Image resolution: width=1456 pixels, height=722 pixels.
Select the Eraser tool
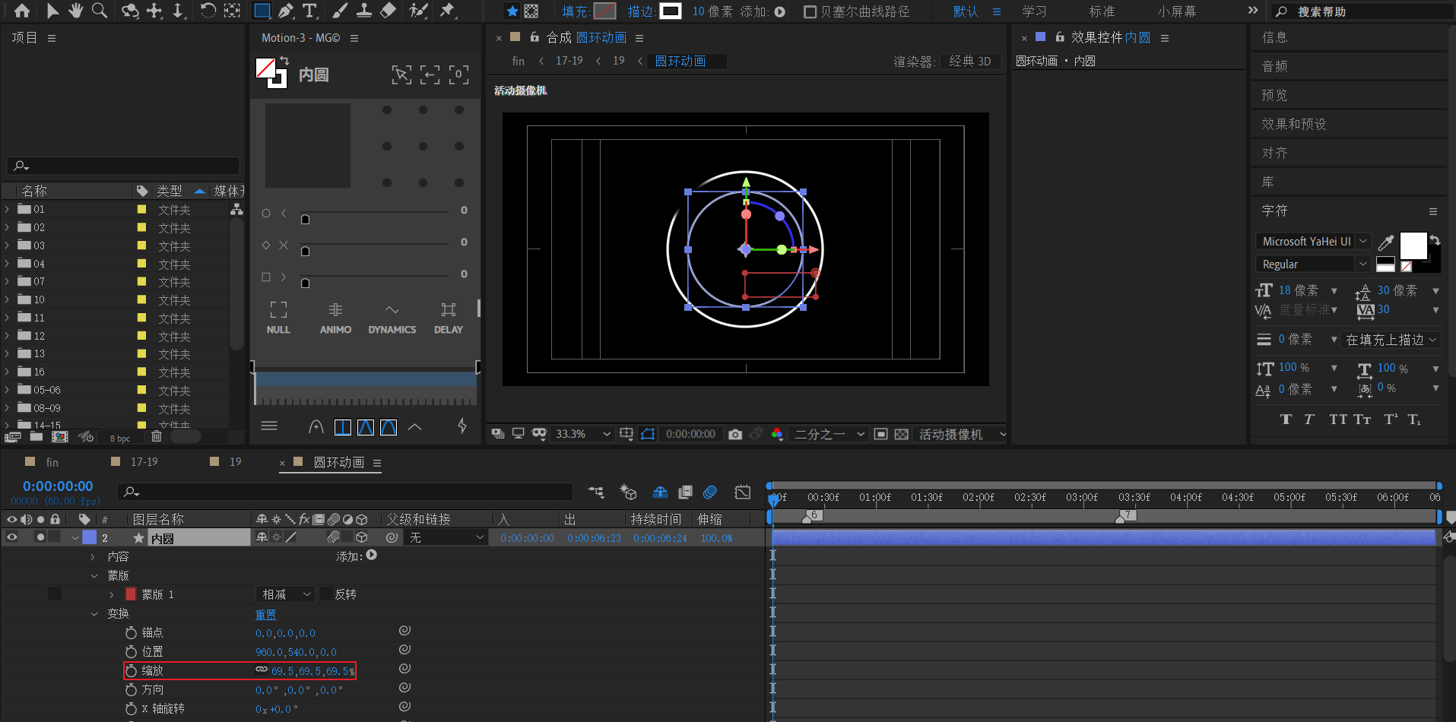[388, 11]
